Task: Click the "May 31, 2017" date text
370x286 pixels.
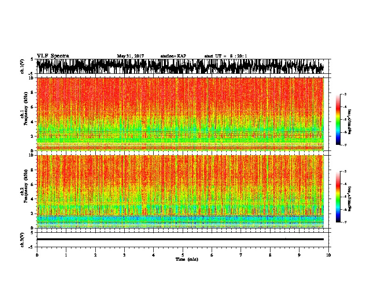Action: 130,56
